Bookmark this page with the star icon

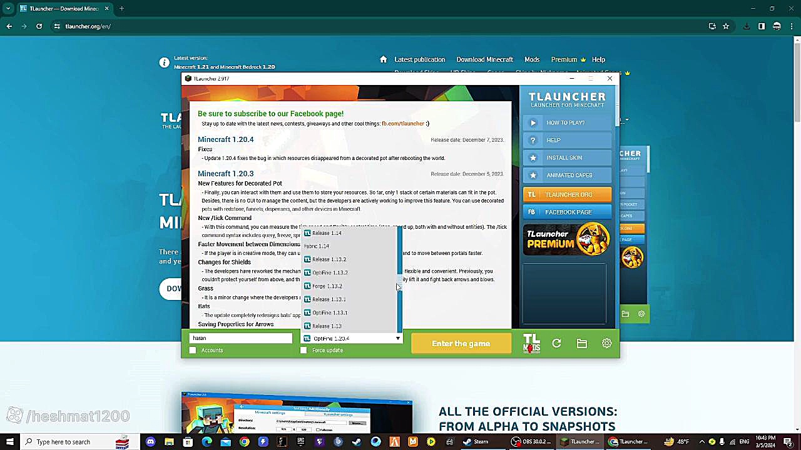(x=726, y=26)
